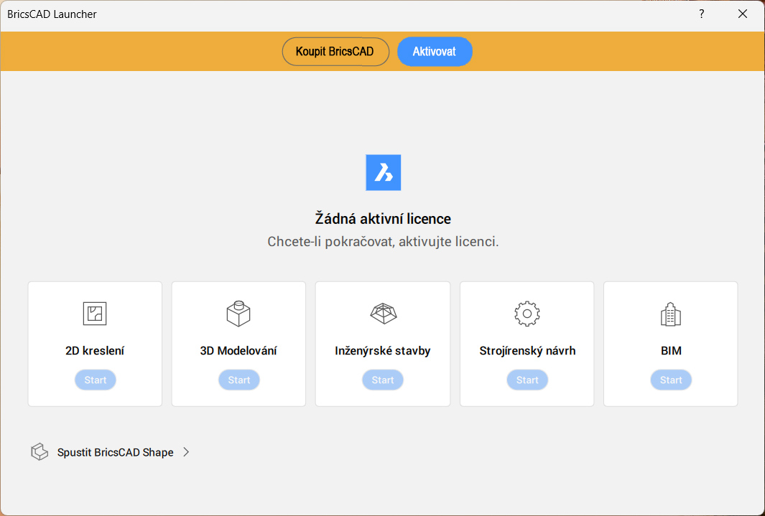
Task: Start the Inženýrské stavby workspace
Action: pyautogui.click(x=383, y=380)
